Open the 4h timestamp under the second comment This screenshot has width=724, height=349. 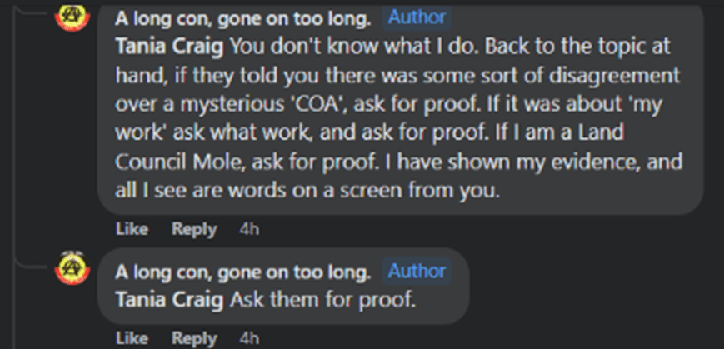tap(249, 338)
